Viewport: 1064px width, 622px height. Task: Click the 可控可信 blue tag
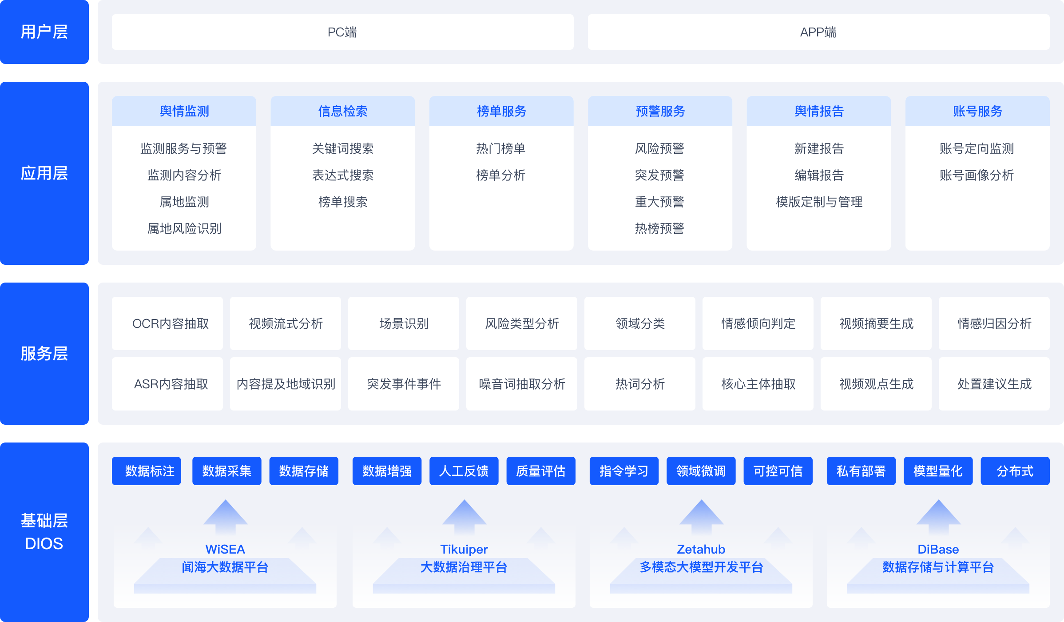778,471
